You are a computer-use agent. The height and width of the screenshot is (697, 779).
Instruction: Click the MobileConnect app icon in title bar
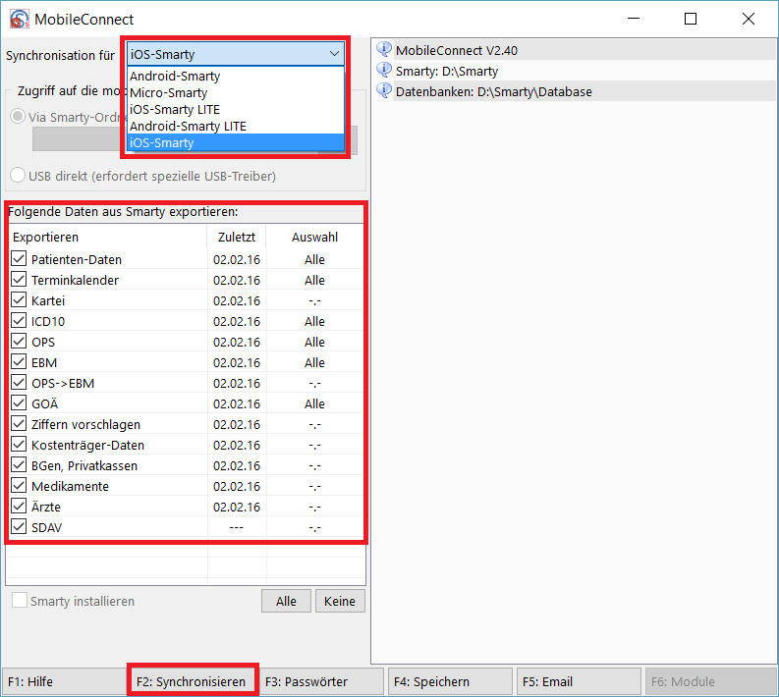click(x=19, y=20)
